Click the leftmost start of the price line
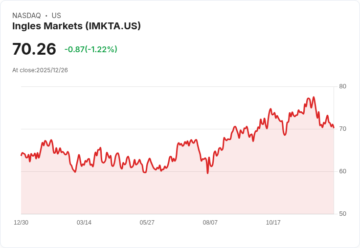Screen dimensions: 360x248 [21, 155]
